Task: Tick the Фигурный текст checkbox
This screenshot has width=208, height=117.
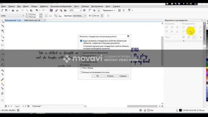Action: pos(81,56)
